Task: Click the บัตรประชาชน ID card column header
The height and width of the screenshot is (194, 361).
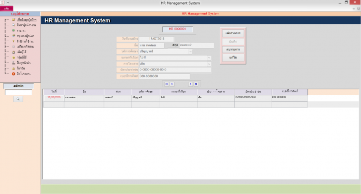Action: [253, 92]
